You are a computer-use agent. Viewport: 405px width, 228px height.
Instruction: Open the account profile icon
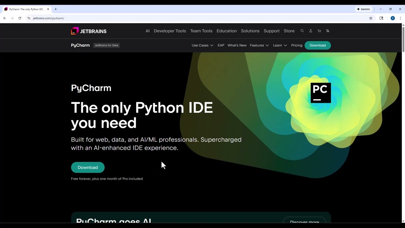pos(311,31)
